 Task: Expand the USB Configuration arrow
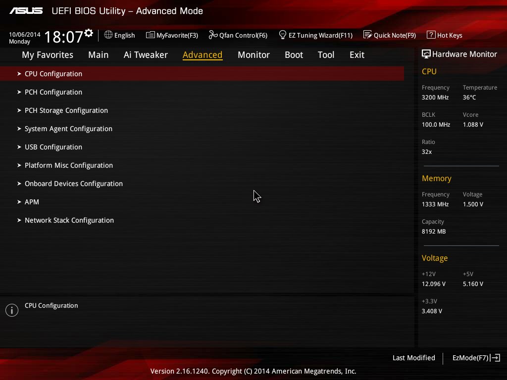pos(19,147)
